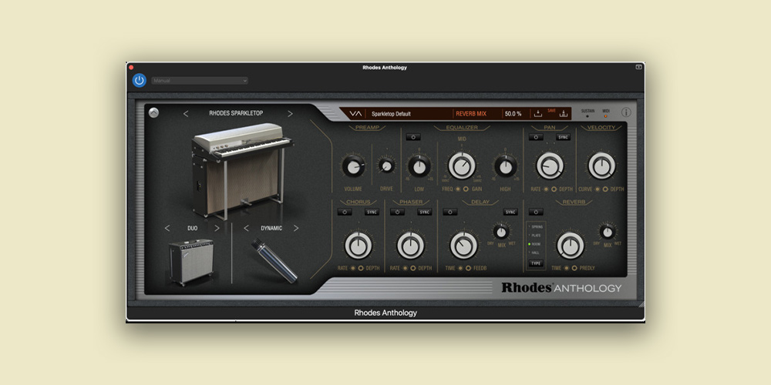The width and height of the screenshot is (771, 385).
Task: Click the load preset icon left of SAVE
Action: pos(538,113)
